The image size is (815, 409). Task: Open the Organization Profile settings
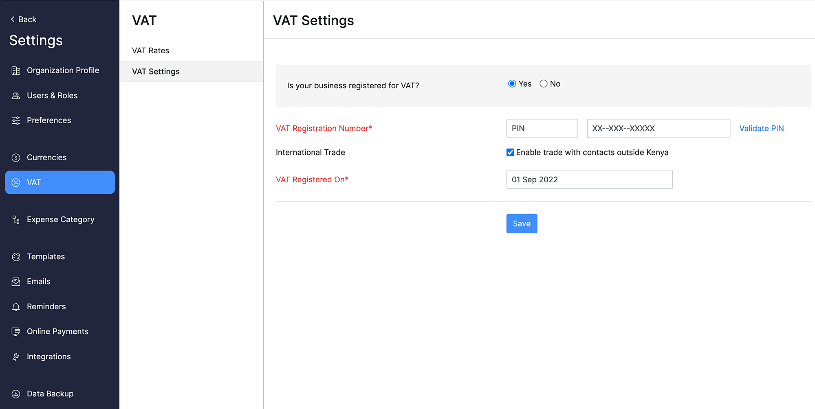[x=63, y=70]
